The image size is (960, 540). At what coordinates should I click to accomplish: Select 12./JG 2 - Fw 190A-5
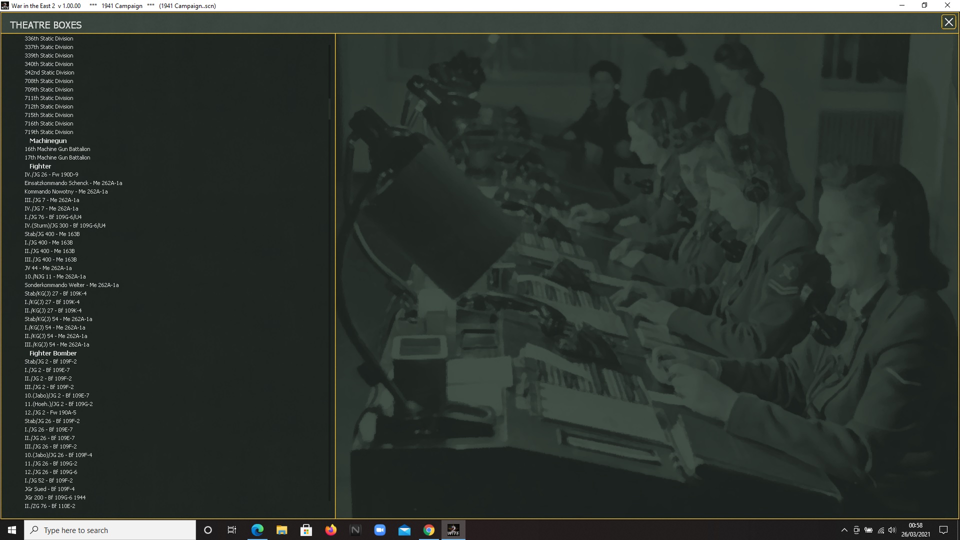pyautogui.click(x=50, y=412)
